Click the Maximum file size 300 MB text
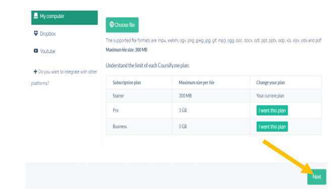Screen dimensions: 333x195 [x=127, y=50]
